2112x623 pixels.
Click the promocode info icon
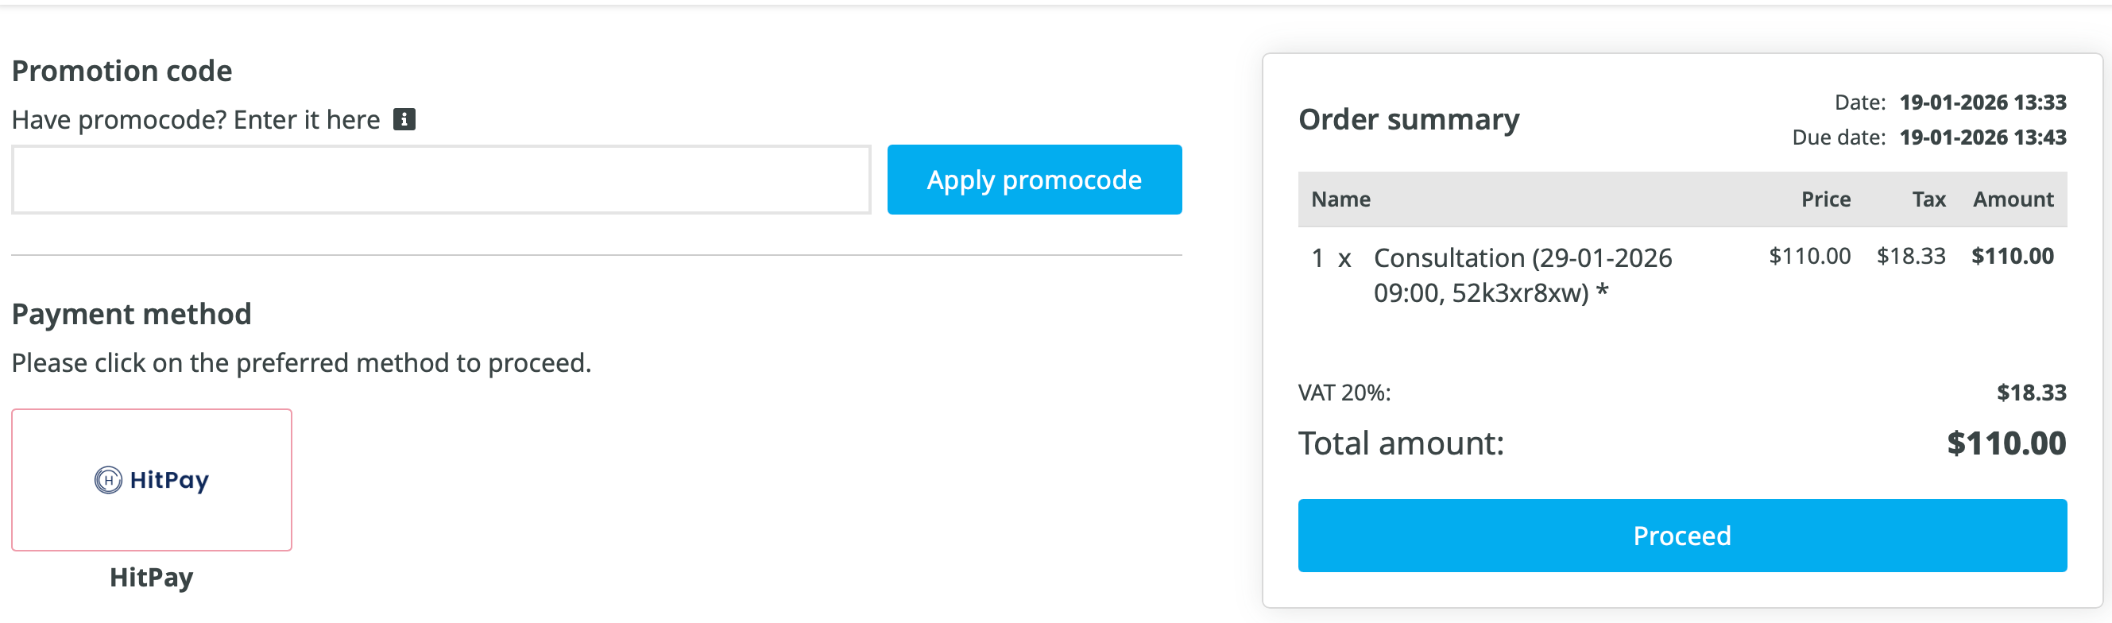[404, 120]
